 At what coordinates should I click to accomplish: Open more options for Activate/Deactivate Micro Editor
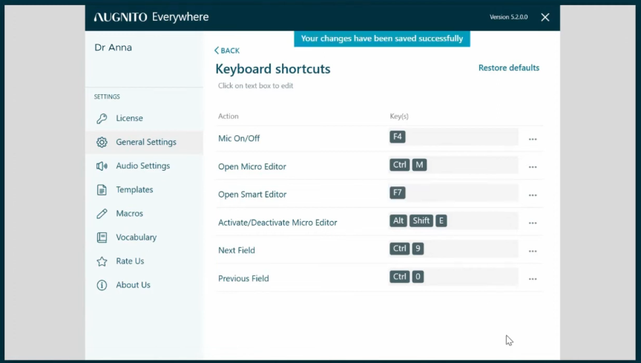tap(532, 223)
